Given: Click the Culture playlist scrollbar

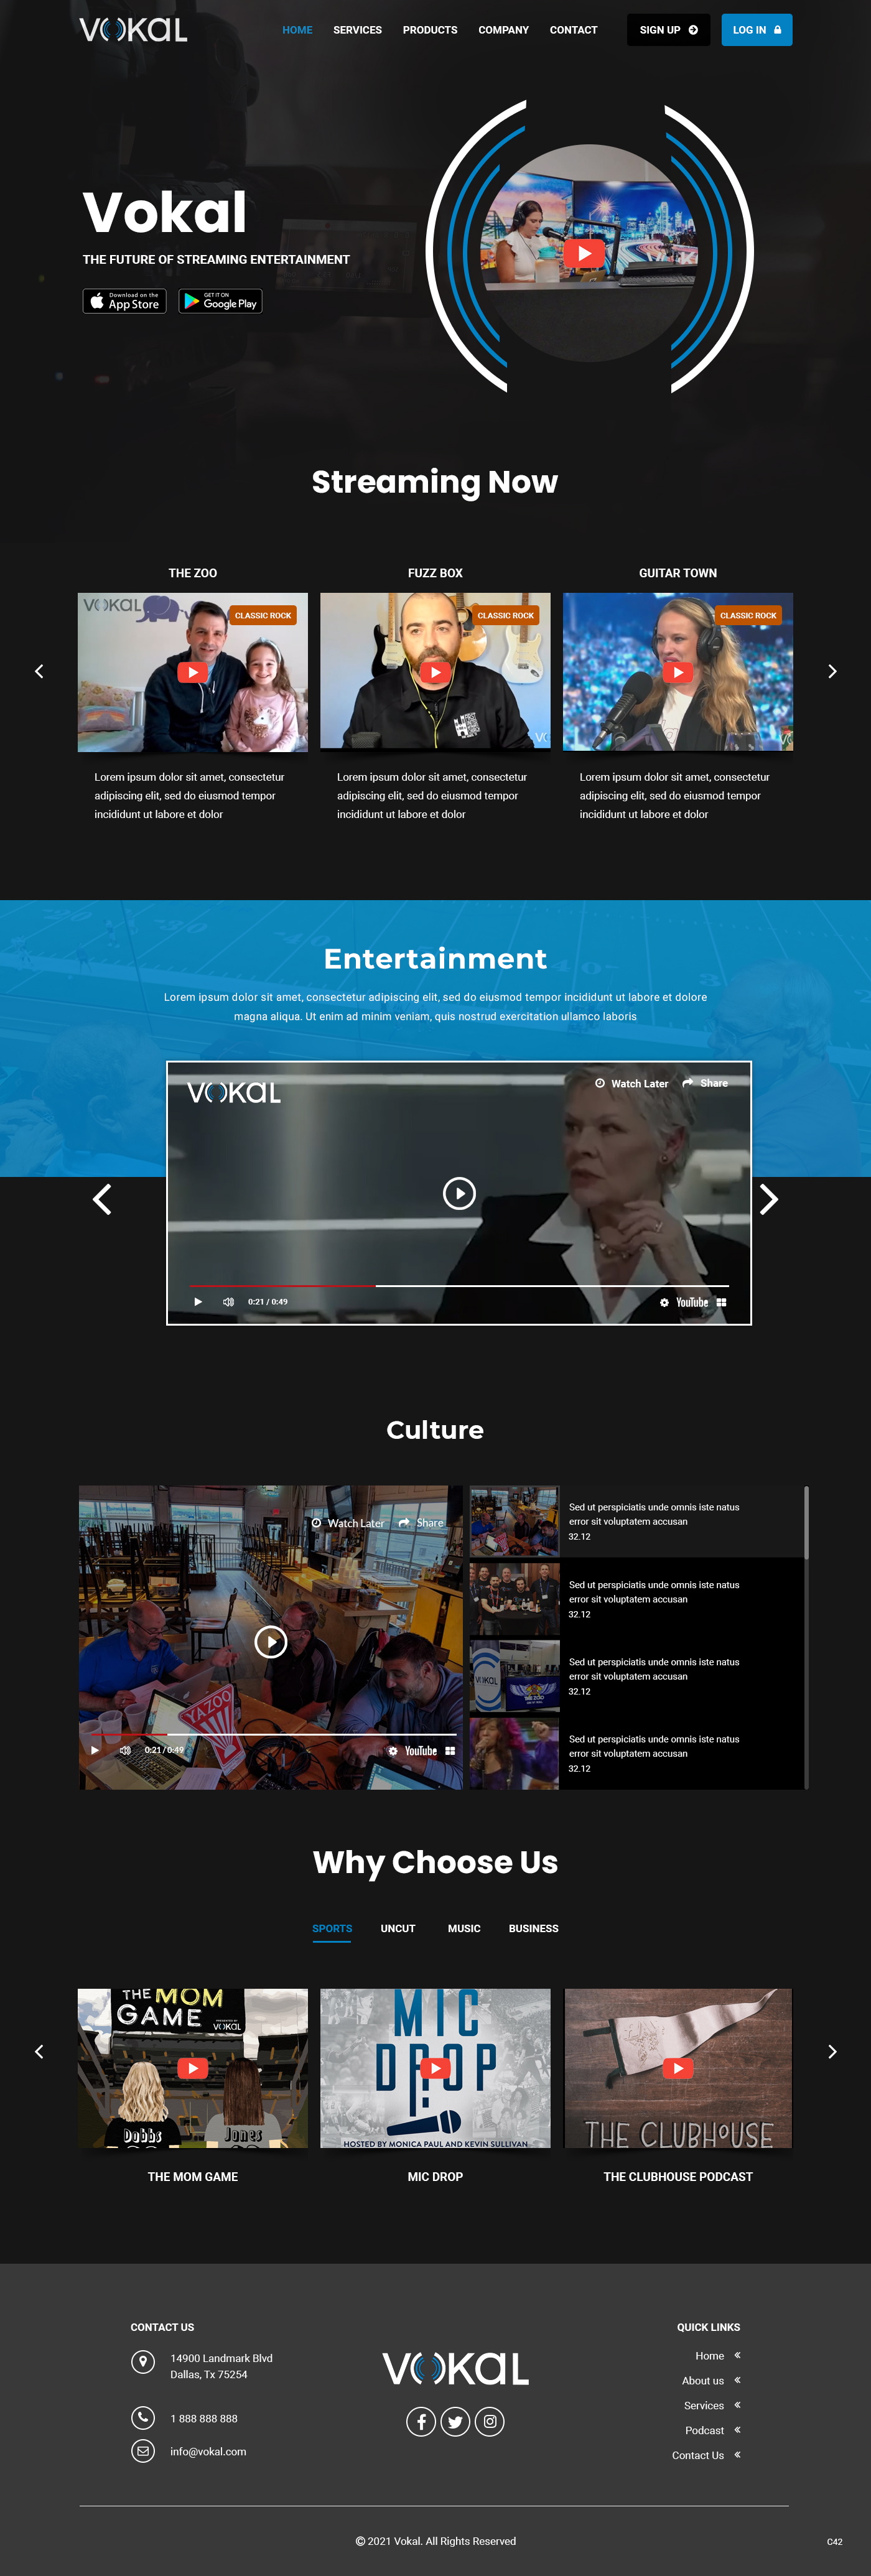Looking at the screenshot, I should point(806,1522).
